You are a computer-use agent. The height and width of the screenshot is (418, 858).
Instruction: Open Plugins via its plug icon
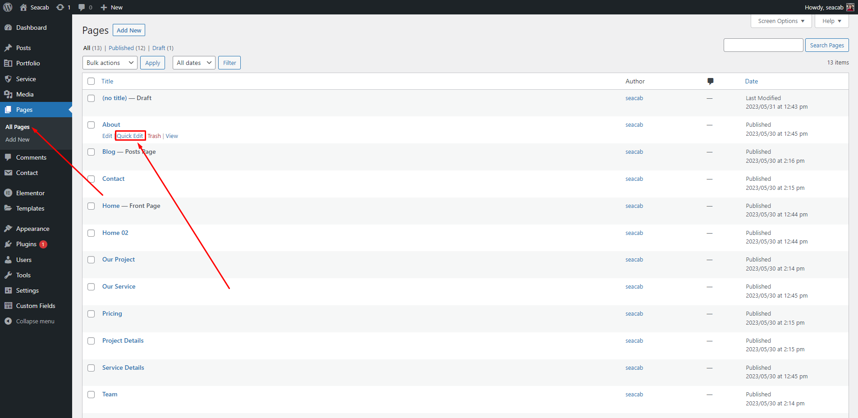[8, 244]
